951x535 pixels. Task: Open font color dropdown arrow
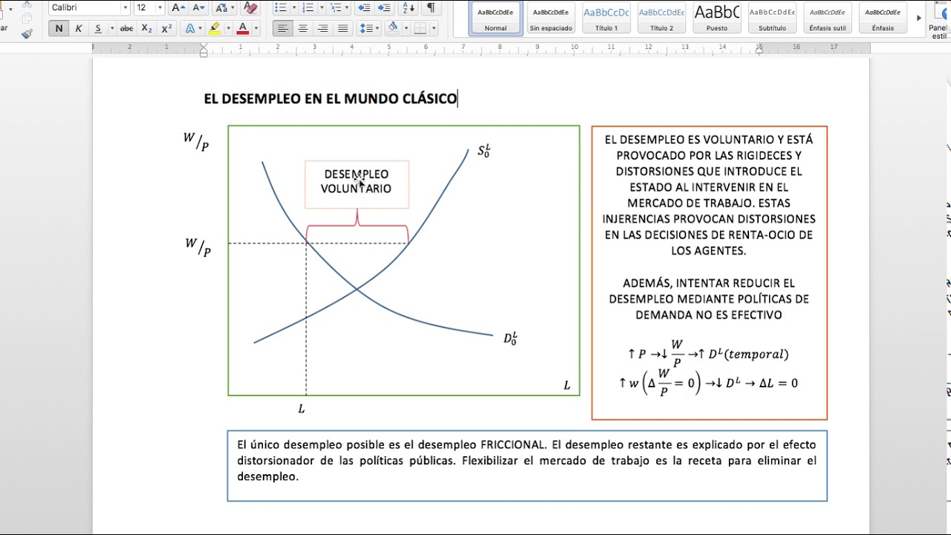point(256,28)
